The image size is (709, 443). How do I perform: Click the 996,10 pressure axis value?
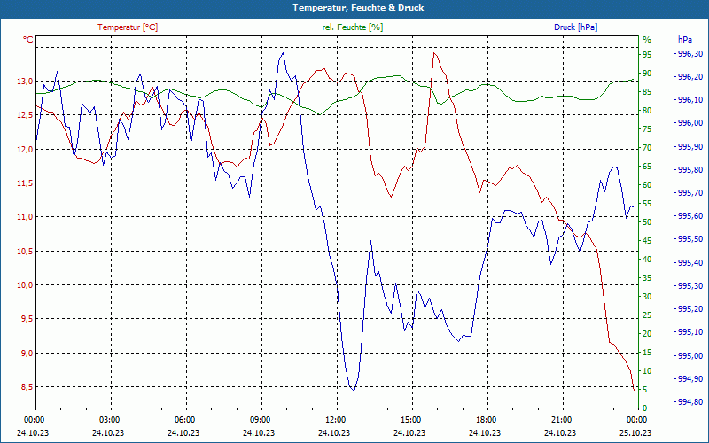click(x=690, y=100)
